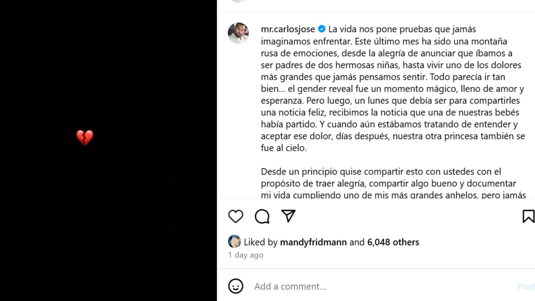The image size is (535, 301).
Task: Open comments with the speech bubble icon
Action: 262,216
